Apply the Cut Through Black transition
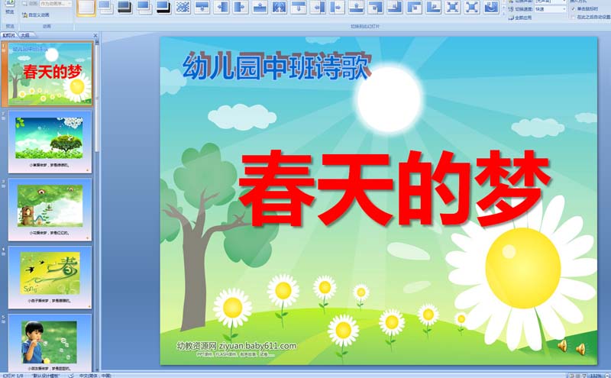This screenshot has width=611, height=378. pyautogui.click(x=163, y=7)
